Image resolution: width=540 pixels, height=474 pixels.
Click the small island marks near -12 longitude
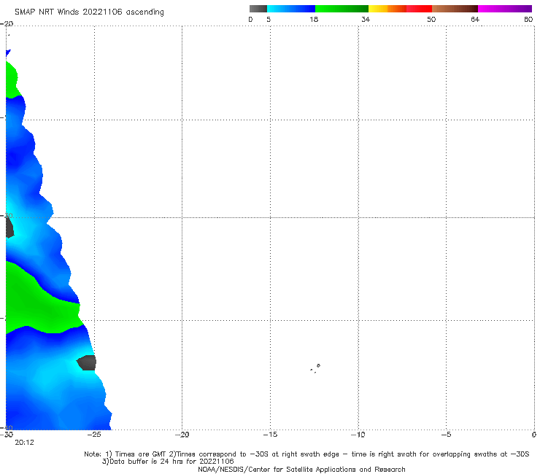tap(315, 368)
